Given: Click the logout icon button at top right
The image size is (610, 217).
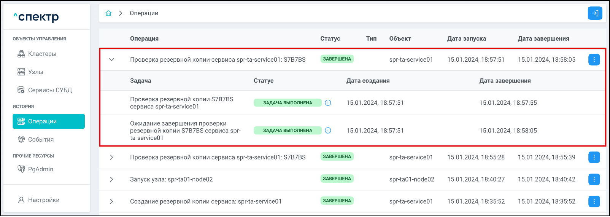Looking at the screenshot, I should coord(595,13).
